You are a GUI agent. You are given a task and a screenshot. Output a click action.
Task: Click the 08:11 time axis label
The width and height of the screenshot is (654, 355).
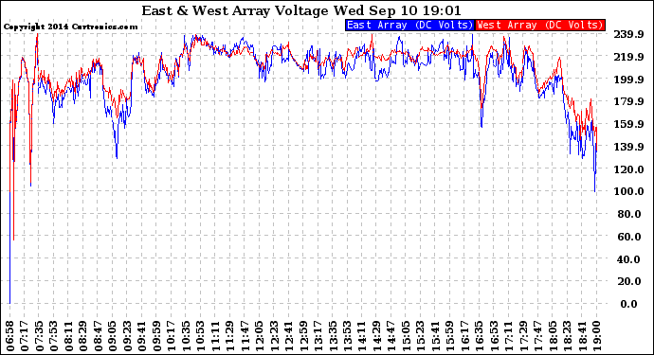click(69, 336)
